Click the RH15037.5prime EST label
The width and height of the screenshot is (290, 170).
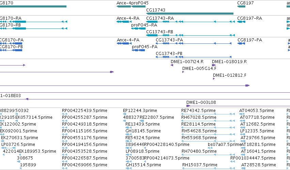200,165
